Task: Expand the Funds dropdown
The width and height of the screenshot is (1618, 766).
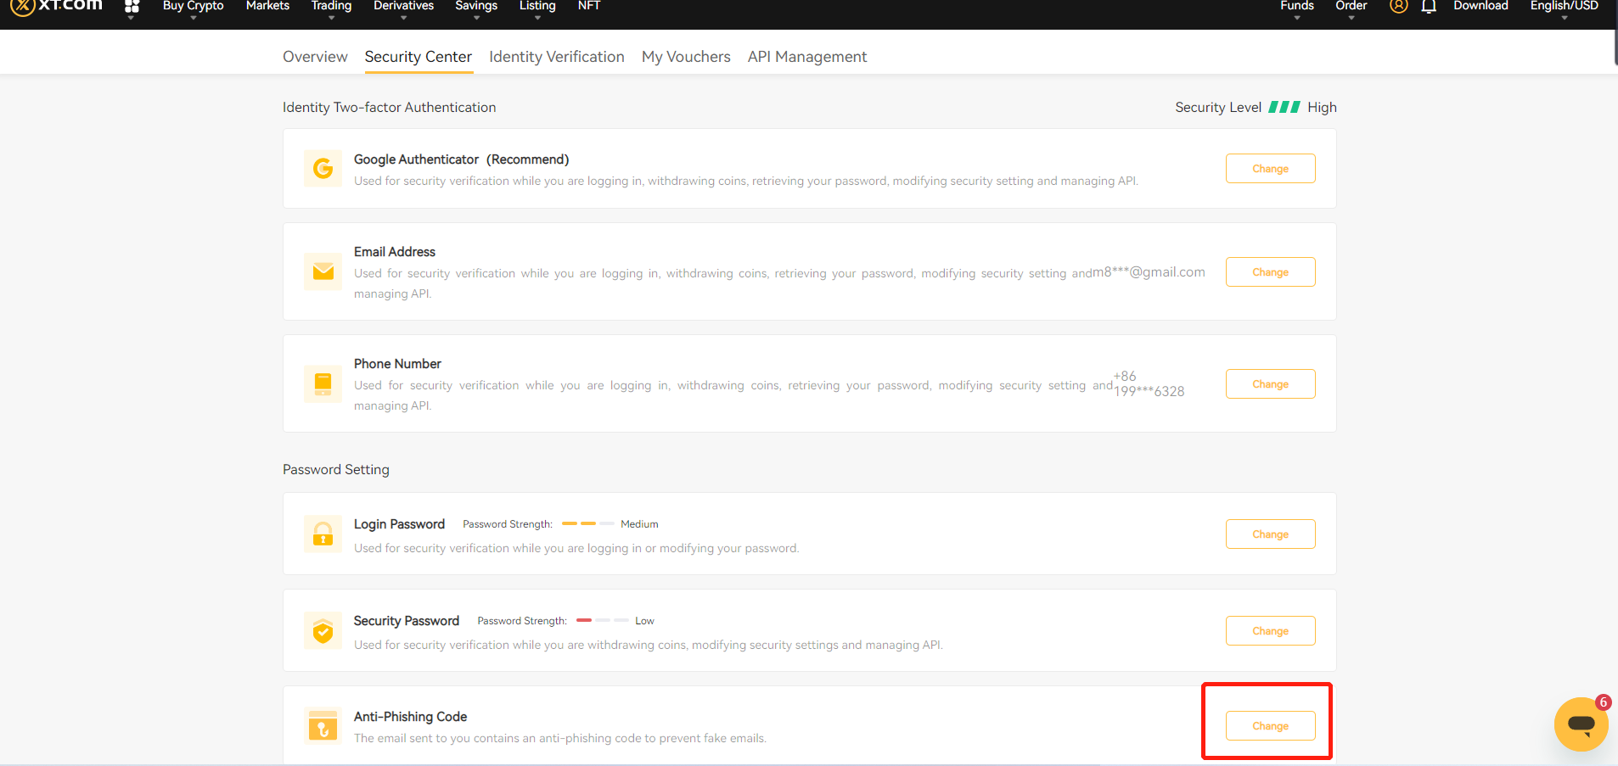Action: point(1296,7)
